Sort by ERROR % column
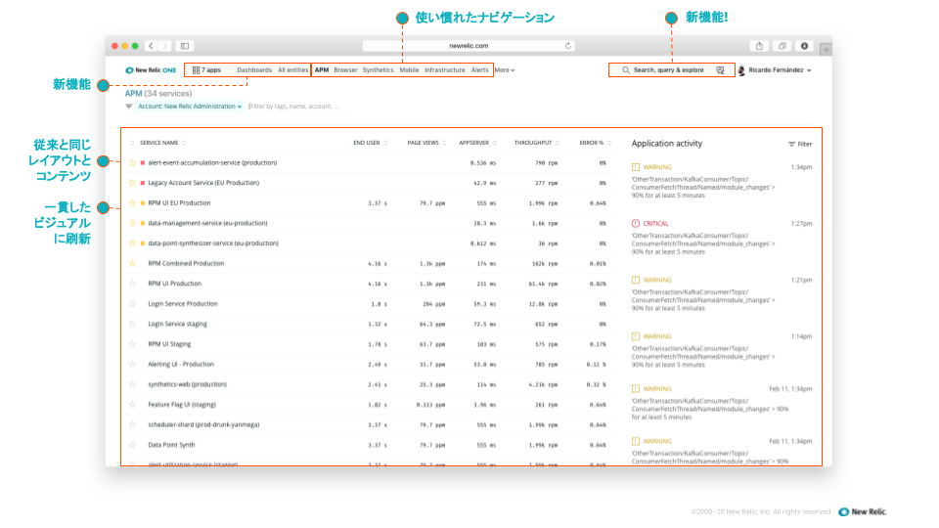The image size is (939, 528). [x=595, y=143]
